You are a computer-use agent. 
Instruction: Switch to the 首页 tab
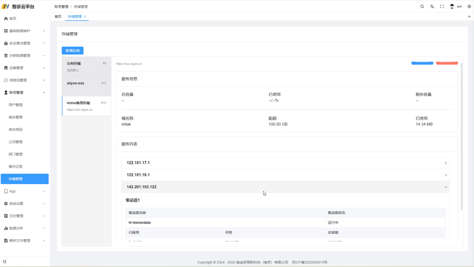click(58, 17)
